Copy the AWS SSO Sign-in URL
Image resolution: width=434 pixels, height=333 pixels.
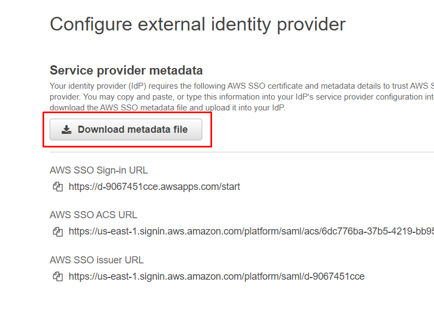coord(57,187)
